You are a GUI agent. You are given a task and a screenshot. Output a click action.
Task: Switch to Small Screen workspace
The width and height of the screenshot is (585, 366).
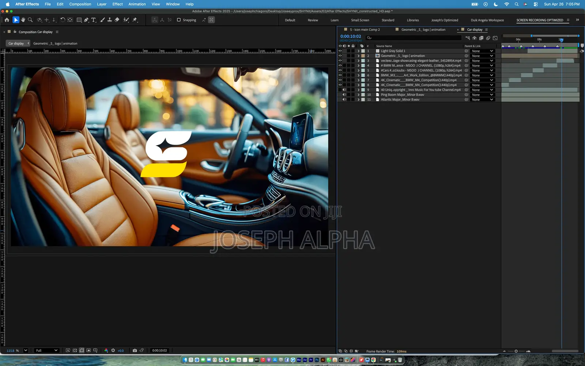coord(360,20)
